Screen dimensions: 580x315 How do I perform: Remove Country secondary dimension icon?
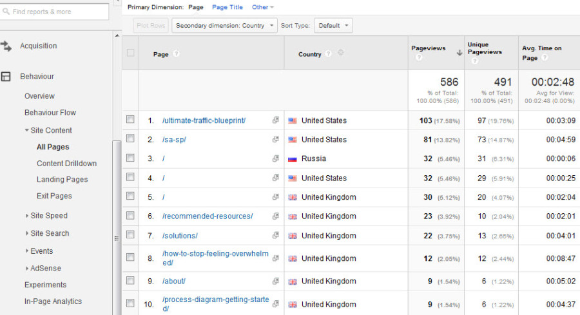pos(341,53)
